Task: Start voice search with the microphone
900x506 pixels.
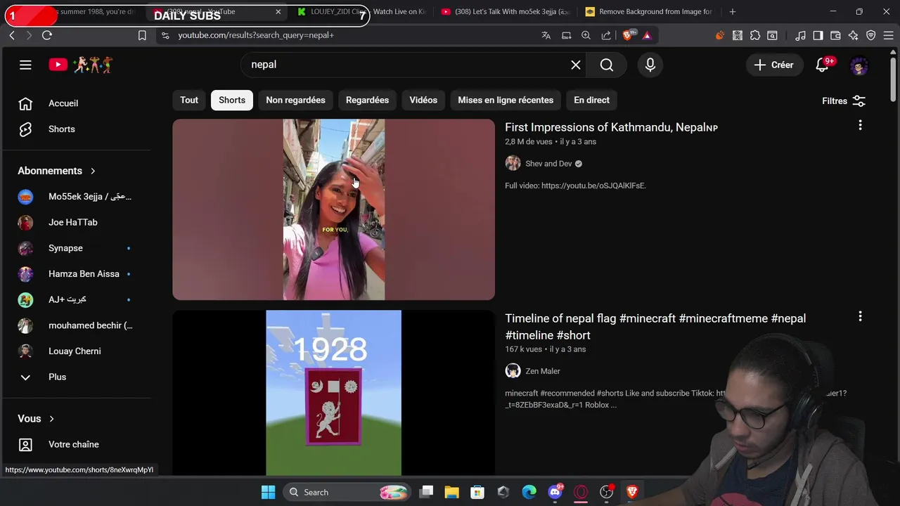Action: pos(650,65)
